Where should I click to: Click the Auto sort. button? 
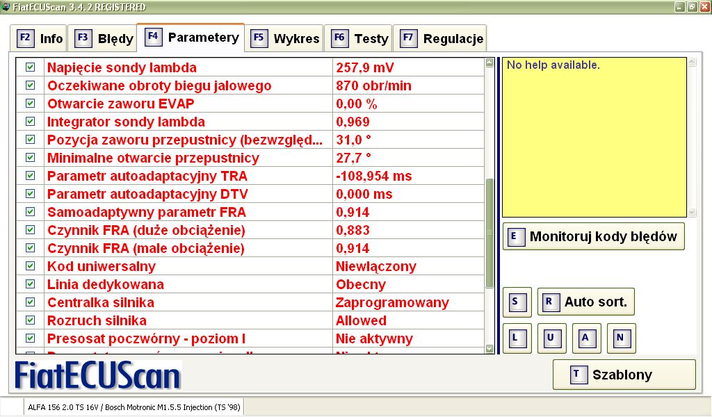pos(585,302)
